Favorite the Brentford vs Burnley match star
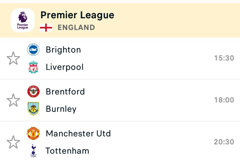 pos(13,100)
